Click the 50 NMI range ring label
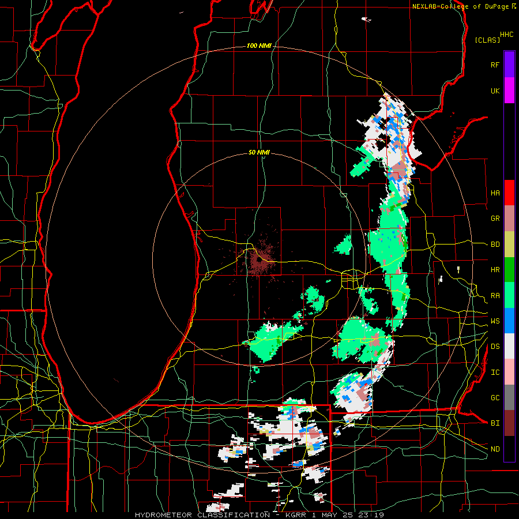This screenshot has width=519, height=519. click(259, 152)
